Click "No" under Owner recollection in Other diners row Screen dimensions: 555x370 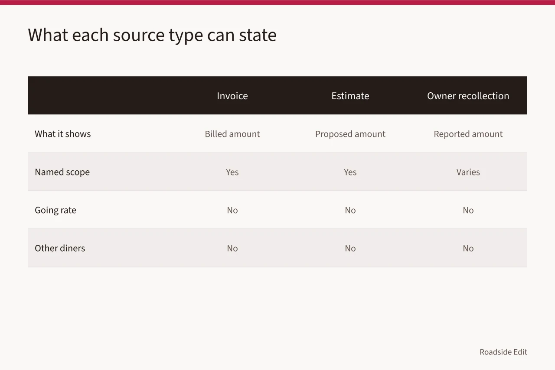coord(468,248)
